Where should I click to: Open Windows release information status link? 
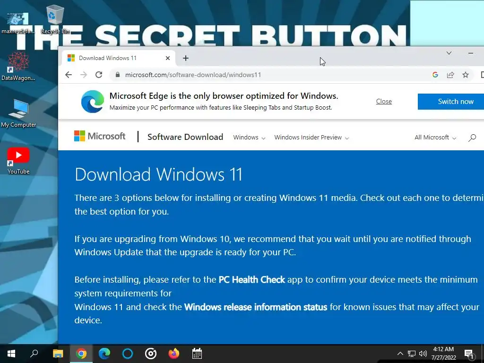[x=256, y=307]
